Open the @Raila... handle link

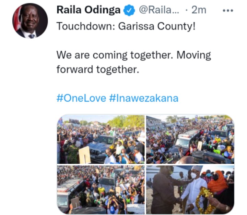159,10
